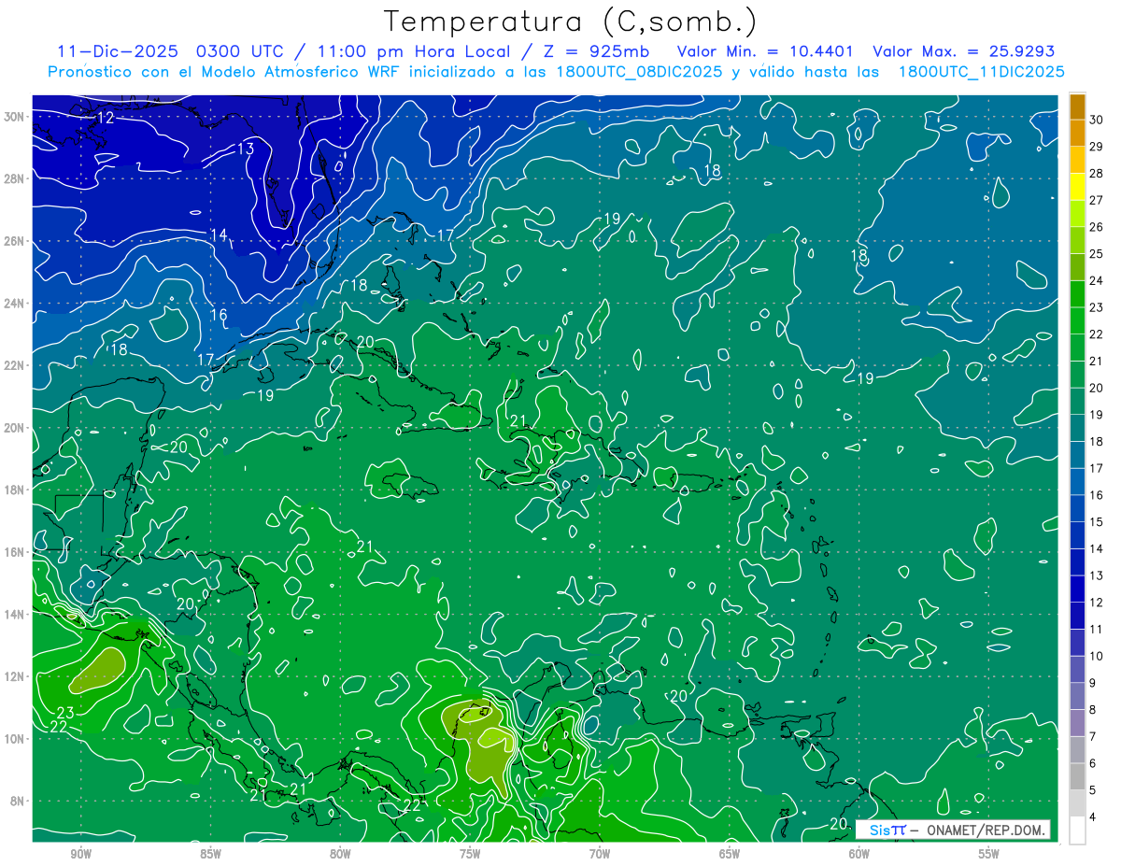The width and height of the screenshot is (1121, 866).
Task: Click the '28N' latitude axis label
Action: click(15, 178)
